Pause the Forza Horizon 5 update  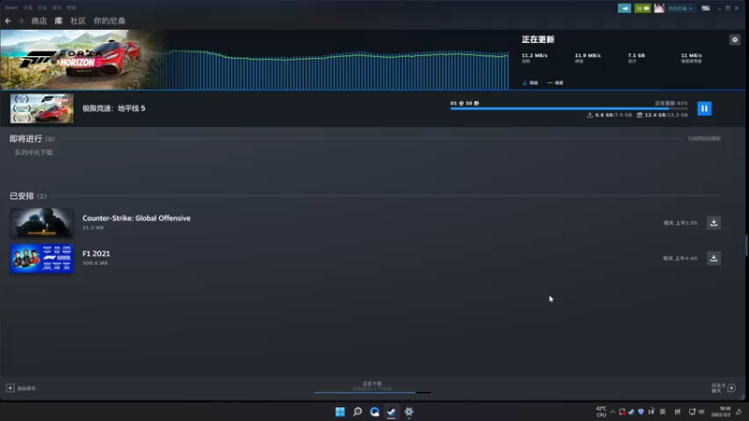pos(704,109)
